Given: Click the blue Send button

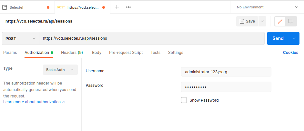Looking at the screenshot, I should click(x=278, y=38).
